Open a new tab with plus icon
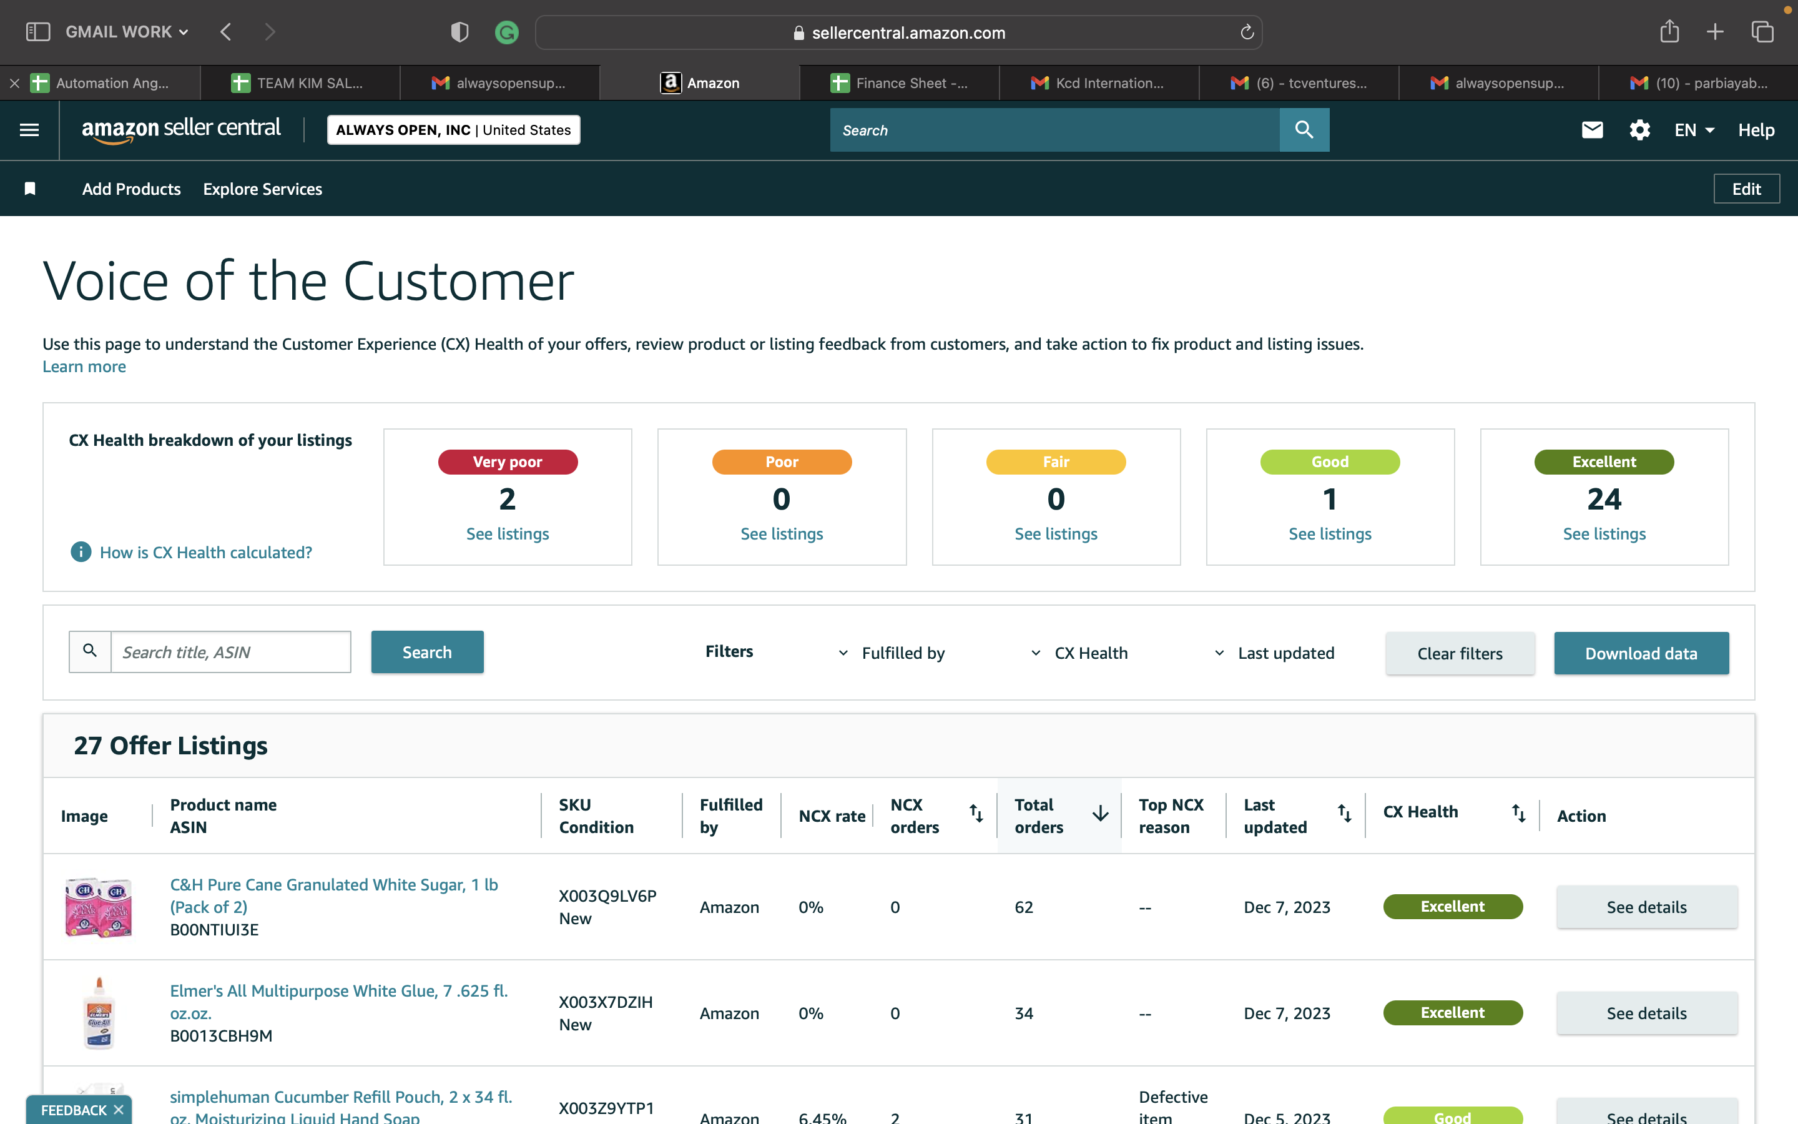 click(x=1715, y=31)
